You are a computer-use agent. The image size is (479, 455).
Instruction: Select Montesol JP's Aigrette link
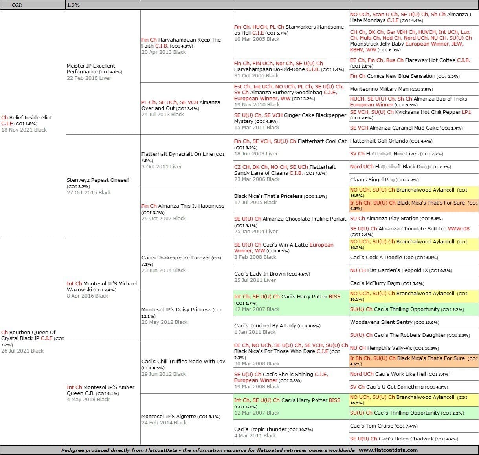(x=169, y=416)
